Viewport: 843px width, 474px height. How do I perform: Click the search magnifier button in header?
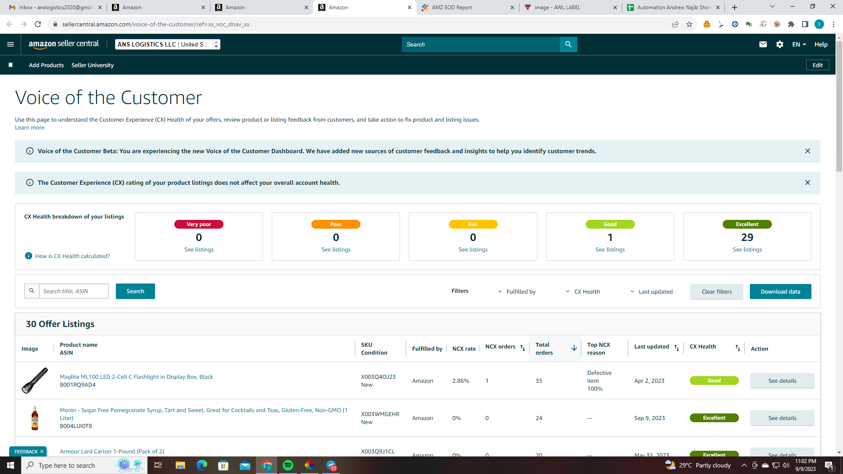tap(568, 44)
